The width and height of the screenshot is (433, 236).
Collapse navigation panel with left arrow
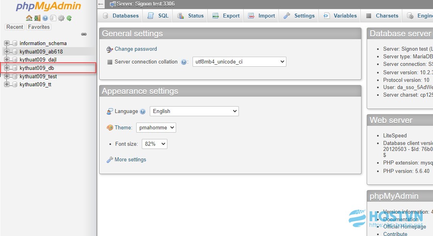(101, 4)
